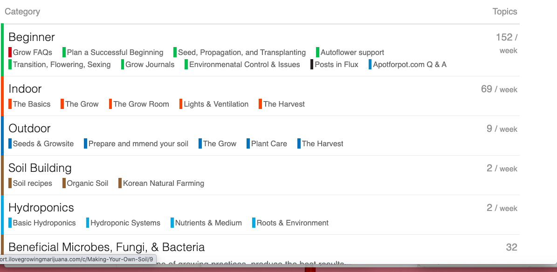Open the Soil Building category
557x272 pixels.
(x=40, y=168)
